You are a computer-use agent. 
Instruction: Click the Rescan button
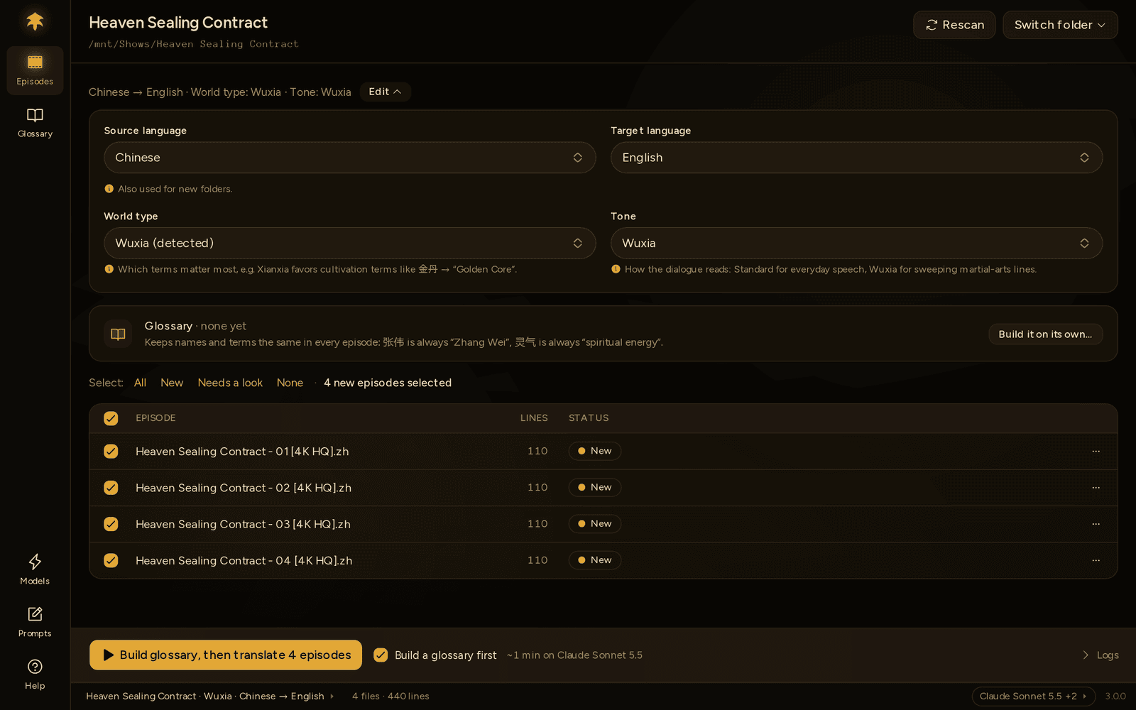pyautogui.click(x=954, y=25)
